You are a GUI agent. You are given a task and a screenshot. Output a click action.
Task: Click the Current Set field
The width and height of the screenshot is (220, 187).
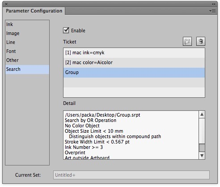(131, 175)
